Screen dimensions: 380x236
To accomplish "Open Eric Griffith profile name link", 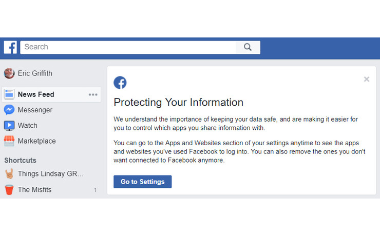I will pos(35,73).
